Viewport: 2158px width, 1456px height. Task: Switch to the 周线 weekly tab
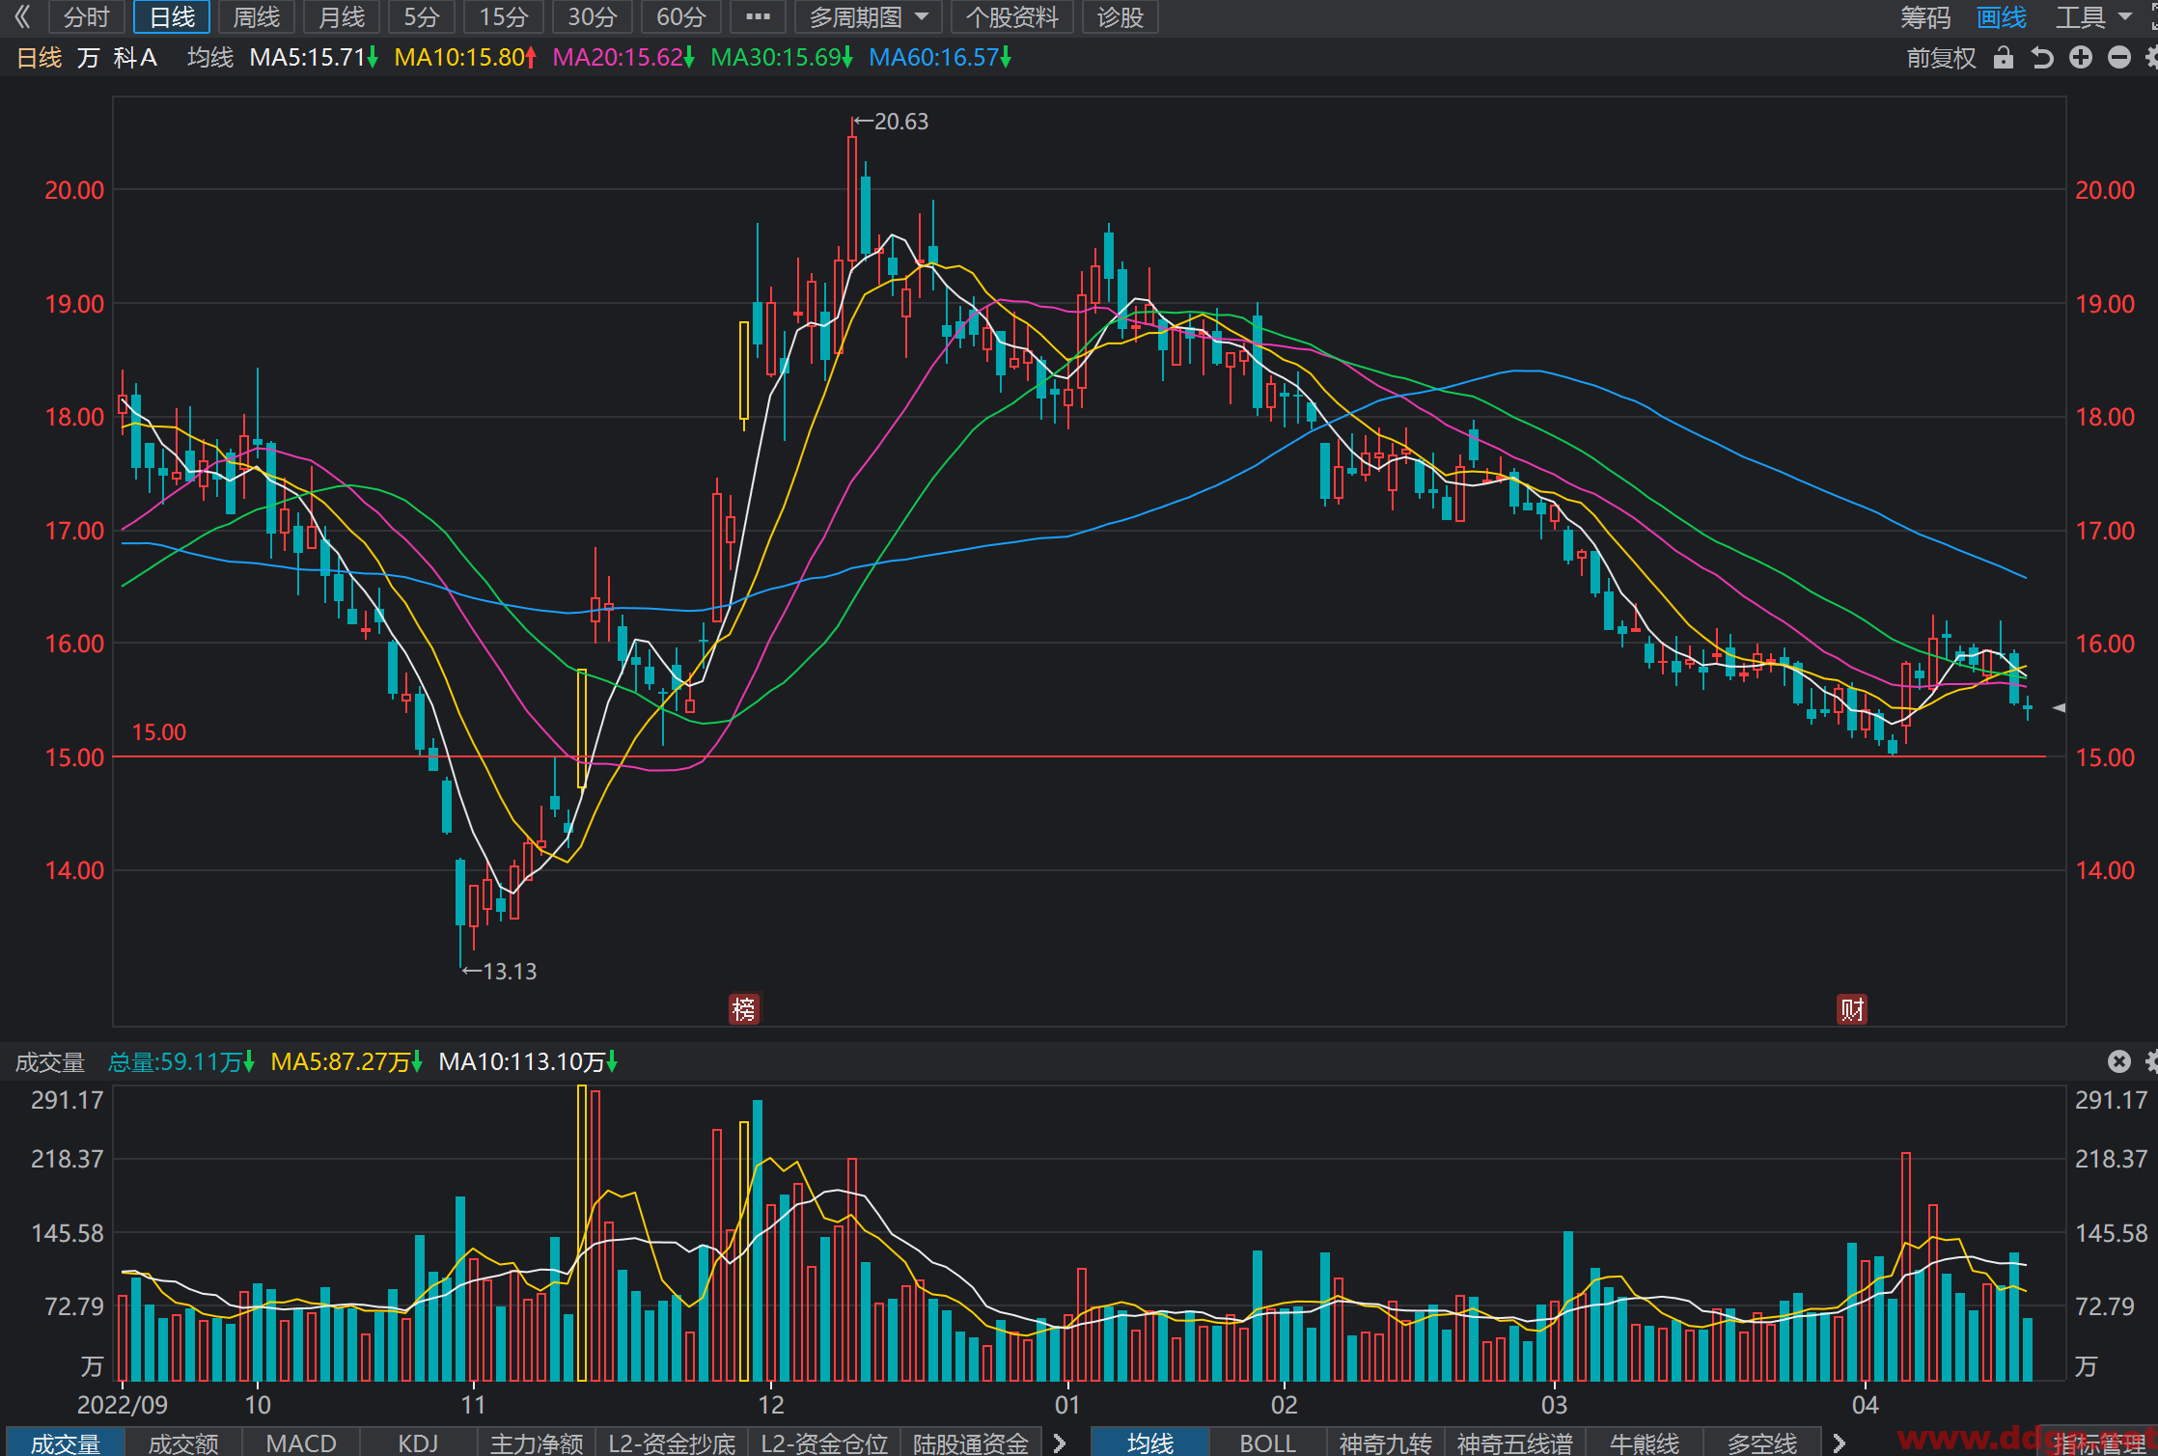point(257,16)
